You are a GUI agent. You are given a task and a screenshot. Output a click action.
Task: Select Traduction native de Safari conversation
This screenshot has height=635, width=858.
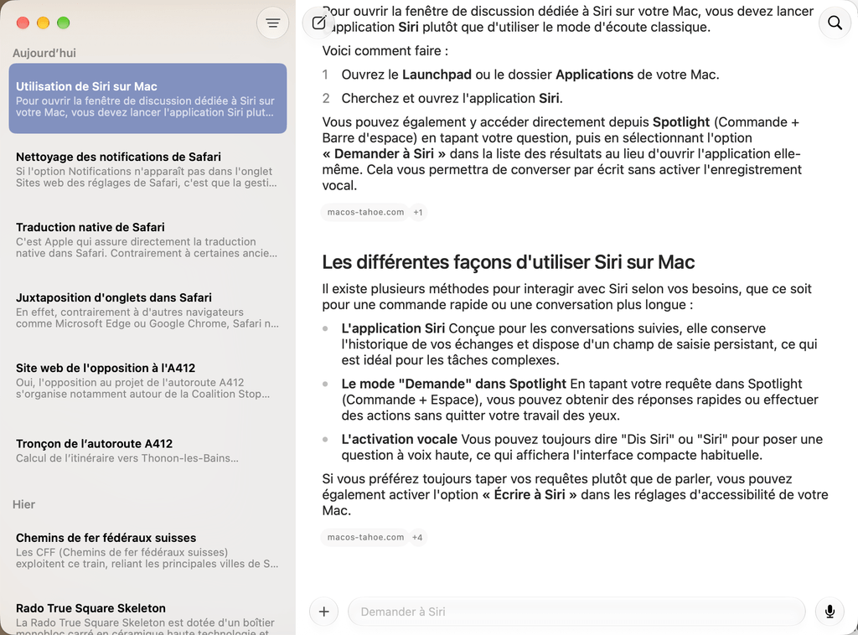[x=147, y=240]
